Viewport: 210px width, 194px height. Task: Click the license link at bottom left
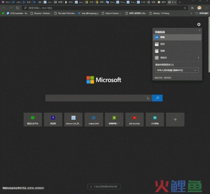click(x=23, y=188)
